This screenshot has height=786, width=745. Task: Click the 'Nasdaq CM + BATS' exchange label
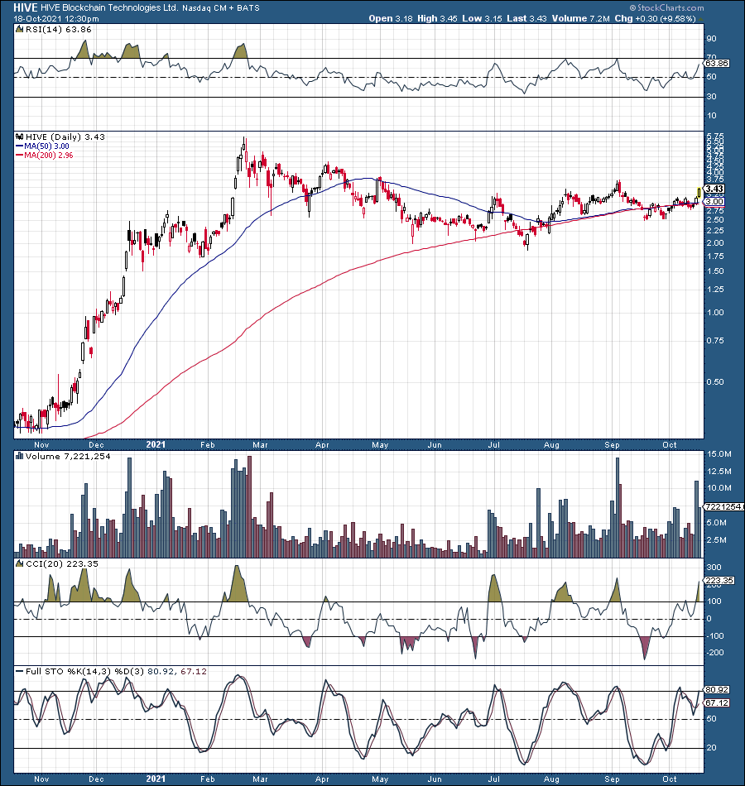click(221, 8)
